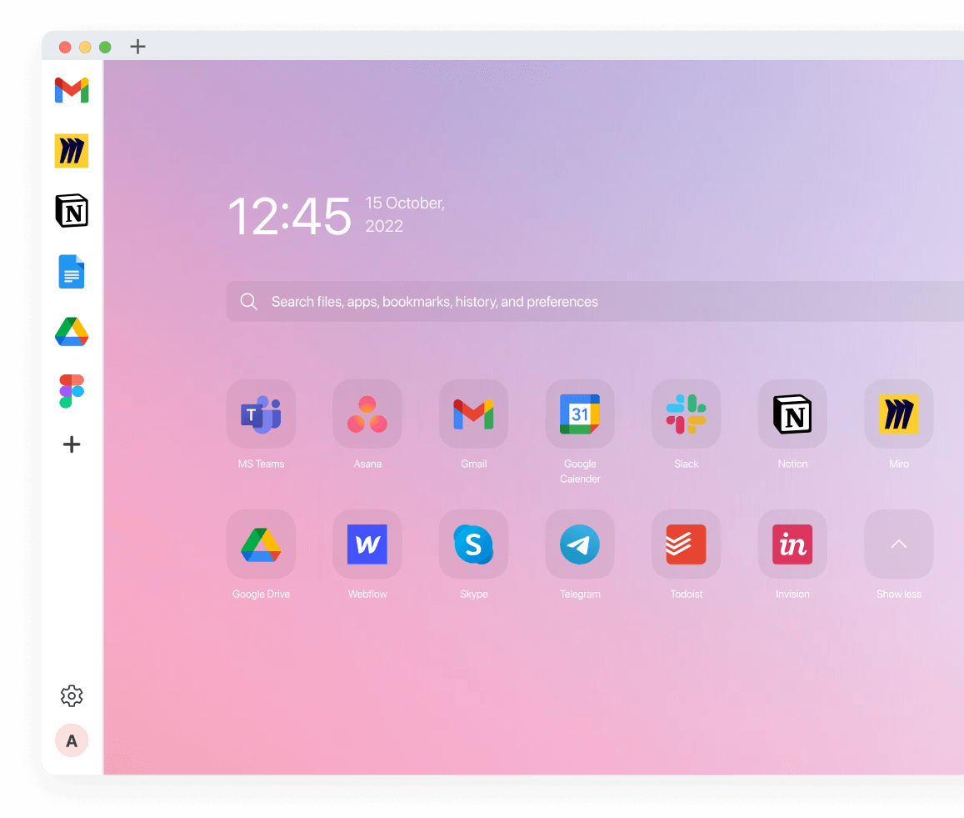Launch Telegram from the app grid
This screenshot has height=818, width=964.
(580, 544)
